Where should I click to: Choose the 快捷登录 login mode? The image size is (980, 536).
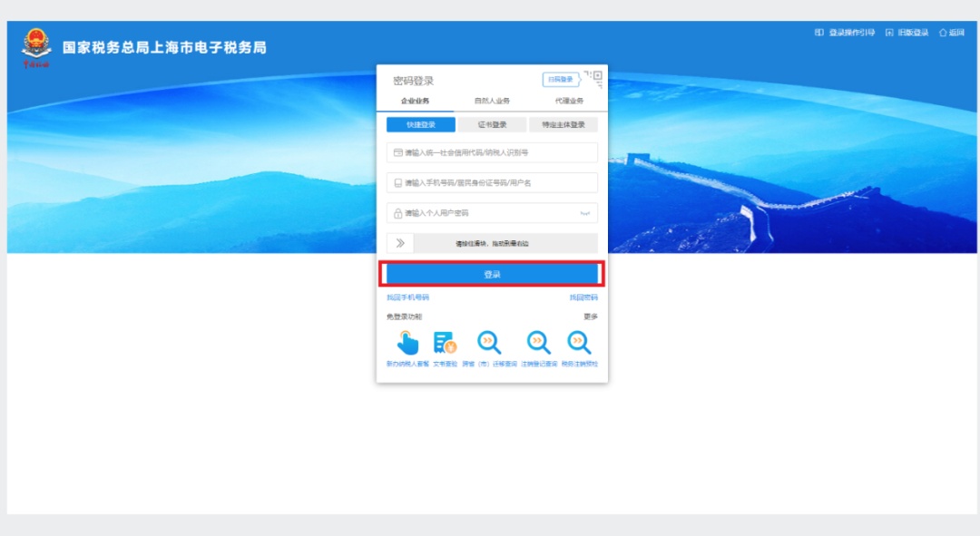(421, 125)
